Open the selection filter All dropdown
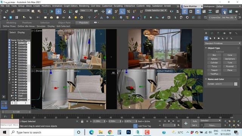This screenshot has width=242, height=136. coord(23,11)
